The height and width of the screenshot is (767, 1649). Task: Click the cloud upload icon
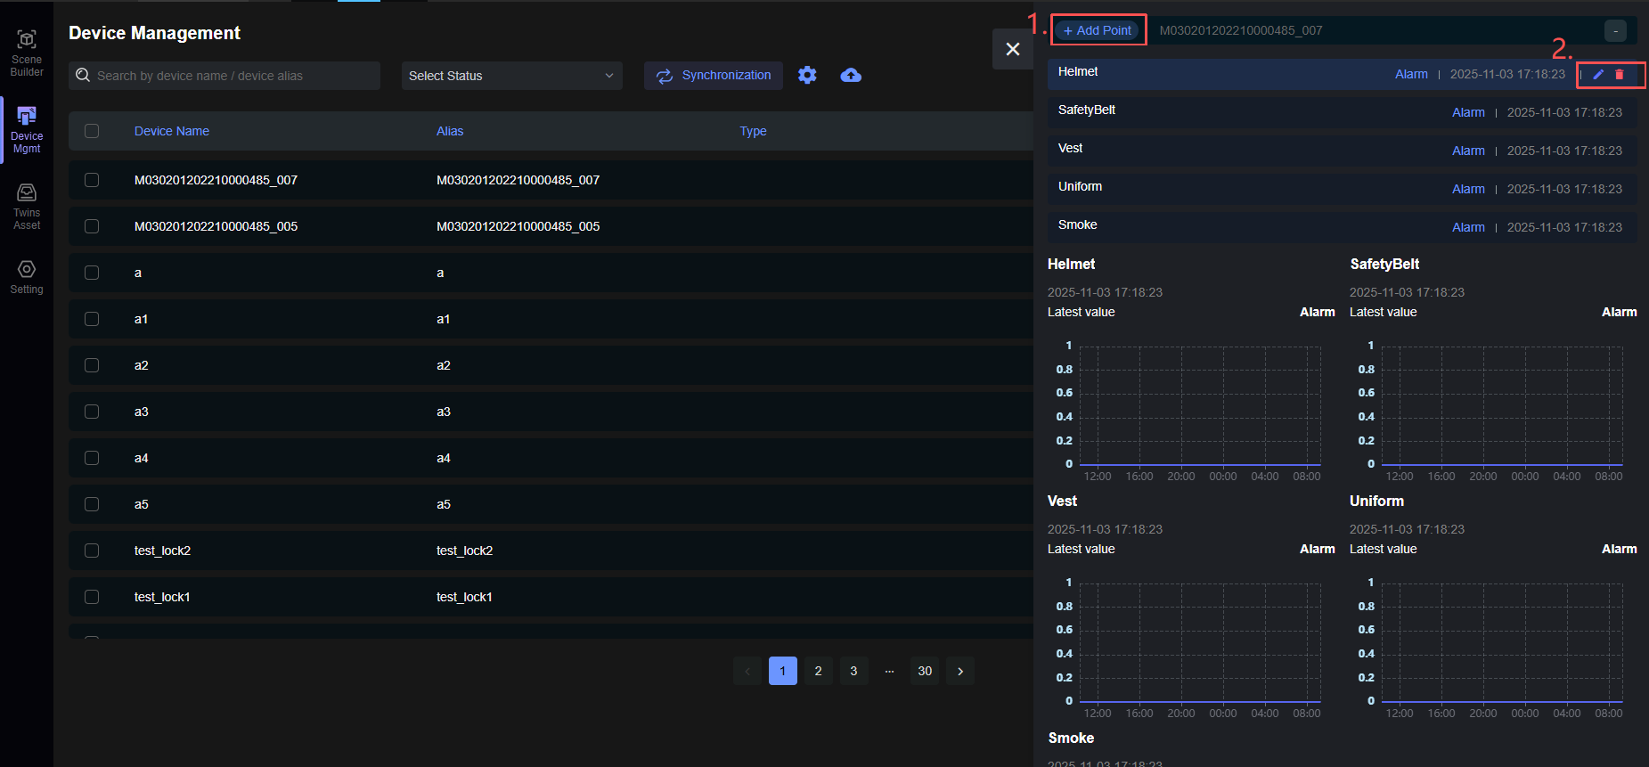coord(851,76)
